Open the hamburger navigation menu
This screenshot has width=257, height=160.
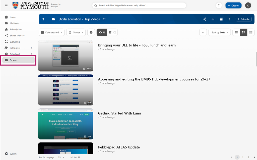pos(6,6)
